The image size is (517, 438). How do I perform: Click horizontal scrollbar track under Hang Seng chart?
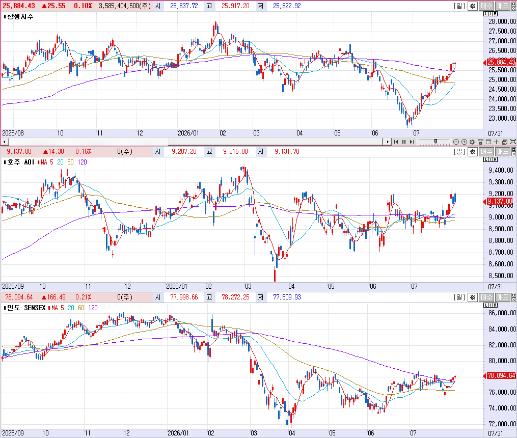pos(196,142)
